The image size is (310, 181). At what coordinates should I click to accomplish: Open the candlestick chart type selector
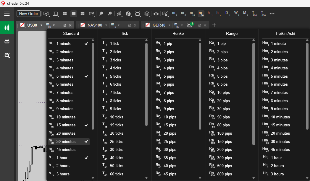click(119, 14)
